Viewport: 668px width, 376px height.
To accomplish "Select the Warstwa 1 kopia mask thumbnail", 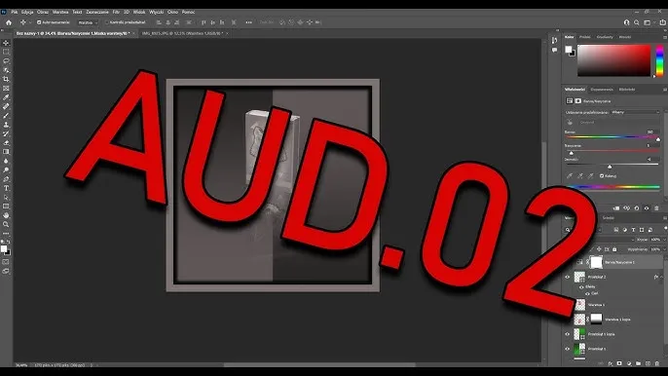I will coord(596,319).
